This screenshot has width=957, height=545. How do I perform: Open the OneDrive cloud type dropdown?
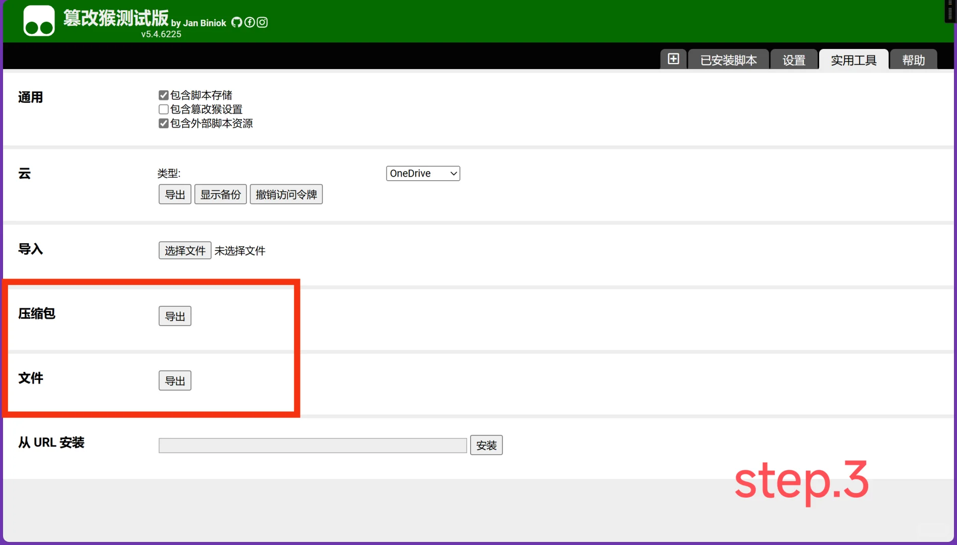click(x=423, y=174)
